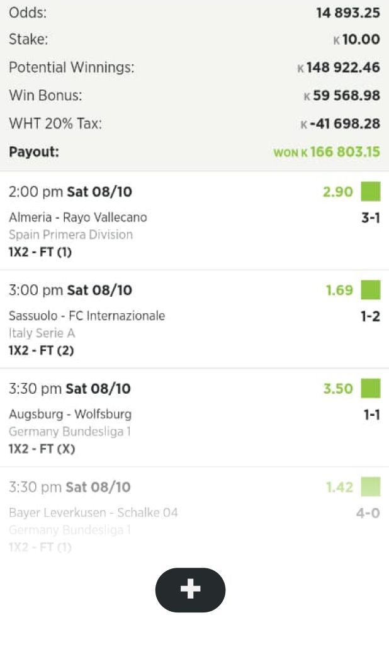Open the Almeria - Rayo Vallecano match
The height and width of the screenshot is (649, 389).
(78, 217)
